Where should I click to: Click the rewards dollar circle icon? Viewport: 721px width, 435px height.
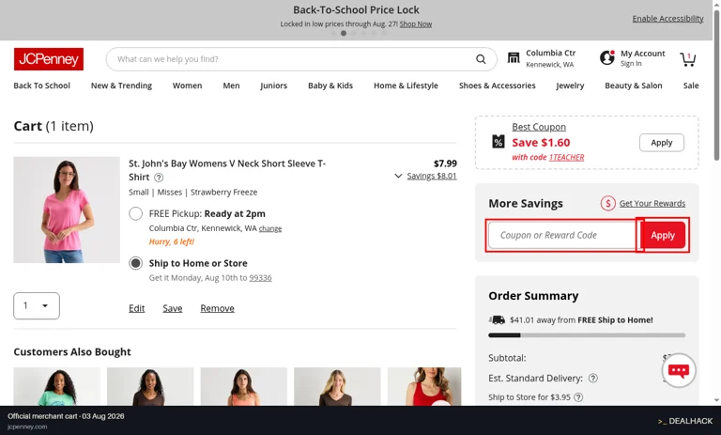(608, 203)
